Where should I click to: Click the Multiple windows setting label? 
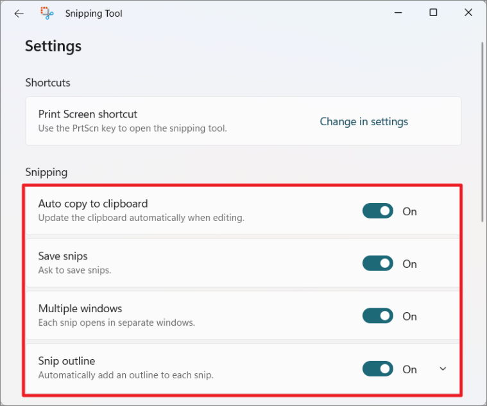(x=80, y=308)
